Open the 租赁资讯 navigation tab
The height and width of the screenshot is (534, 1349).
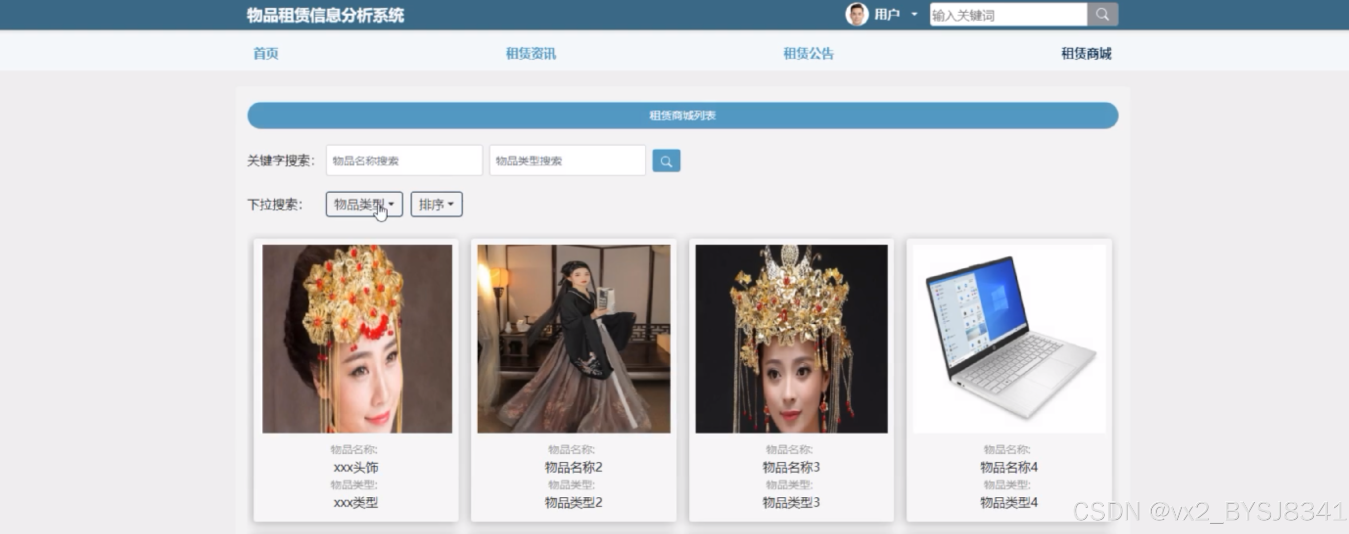(531, 53)
